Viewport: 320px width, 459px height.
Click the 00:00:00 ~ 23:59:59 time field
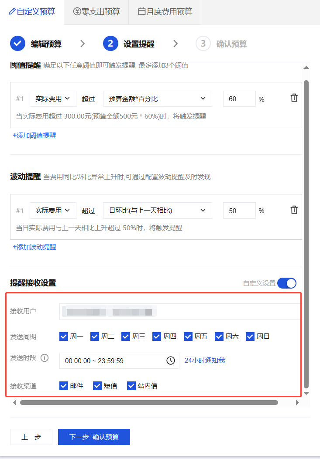(x=119, y=360)
